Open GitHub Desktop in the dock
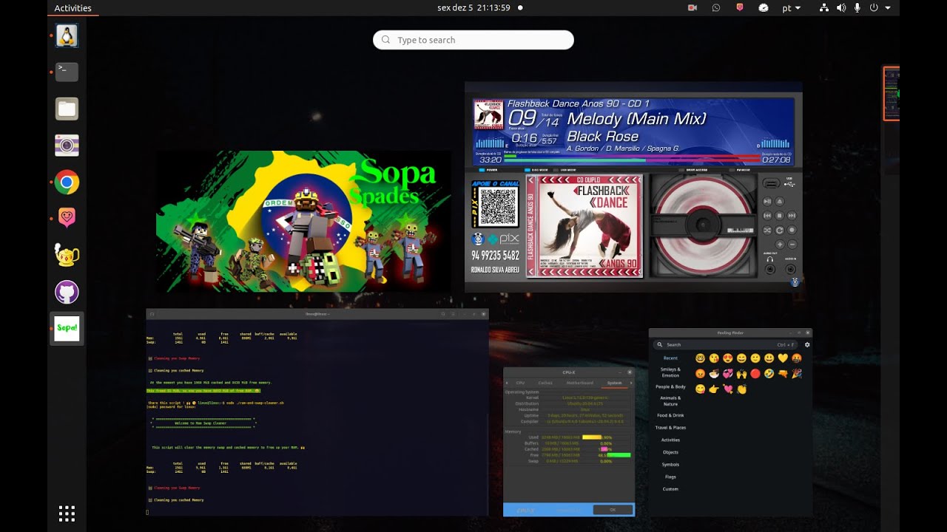947x532 pixels. 67,293
